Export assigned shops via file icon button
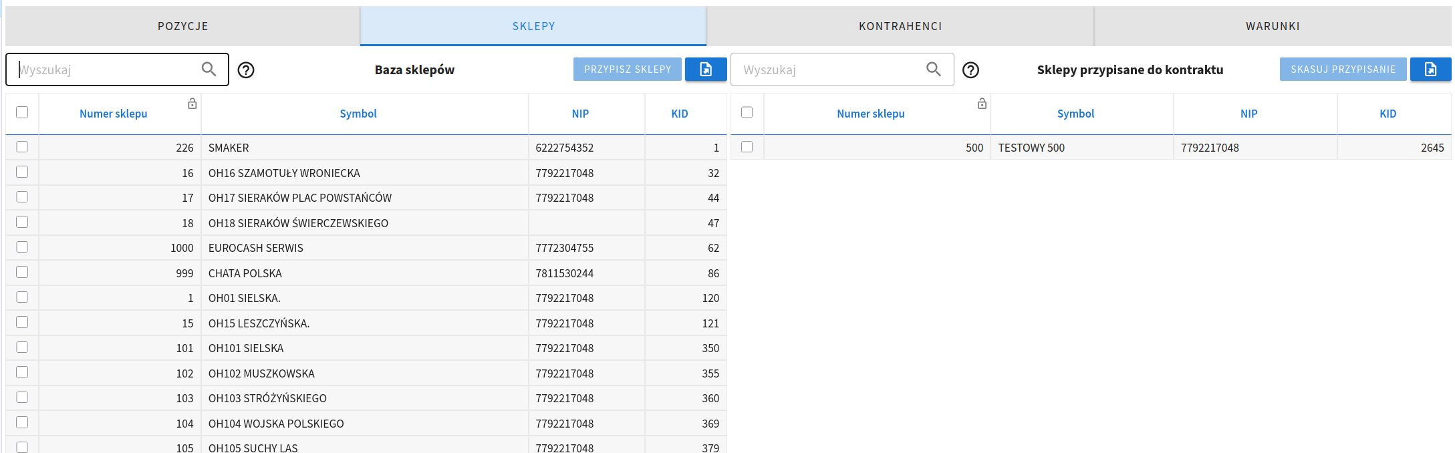Screen dimensions: 1455x453 tap(1430, 69)
